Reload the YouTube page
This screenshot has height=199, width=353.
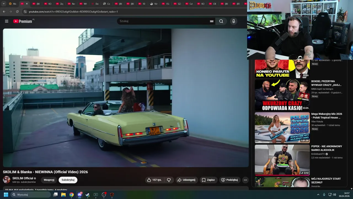coord(17,12)
